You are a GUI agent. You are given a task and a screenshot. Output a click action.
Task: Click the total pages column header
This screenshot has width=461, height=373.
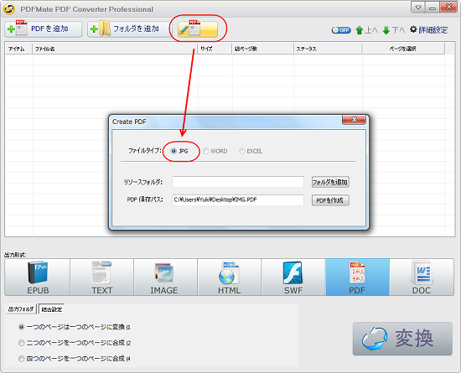(263, 49)
